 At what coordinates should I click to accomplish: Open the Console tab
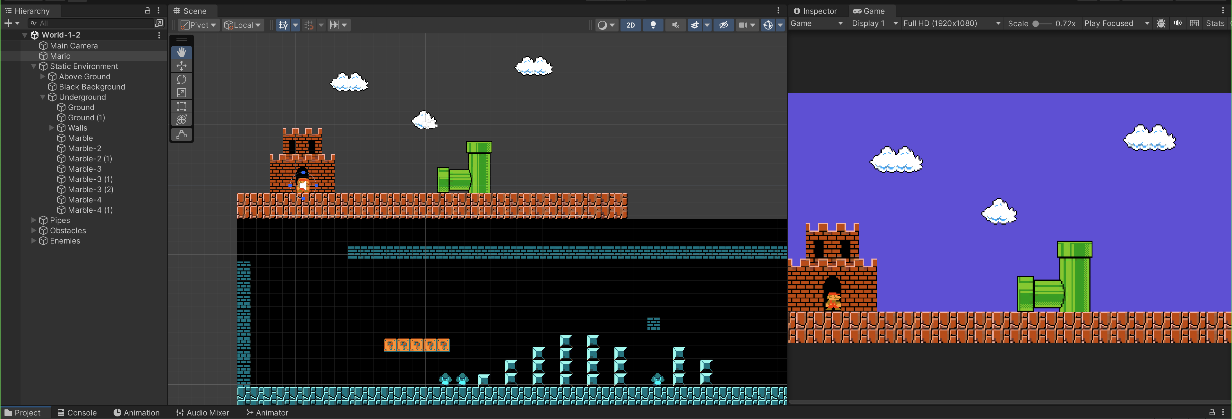point(77,412)
